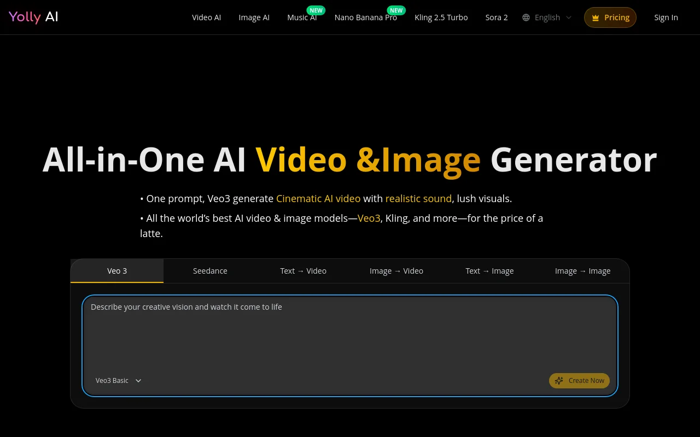Open the Text → Image tab

pyautogui.click(x=489, y=271)
